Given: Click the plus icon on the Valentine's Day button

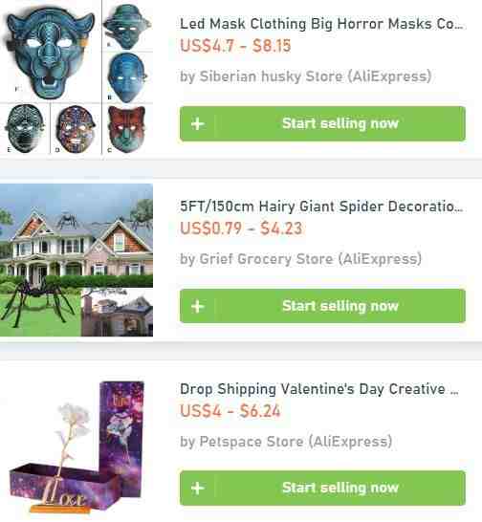Looking at the screenshot, I should point(198,488).
